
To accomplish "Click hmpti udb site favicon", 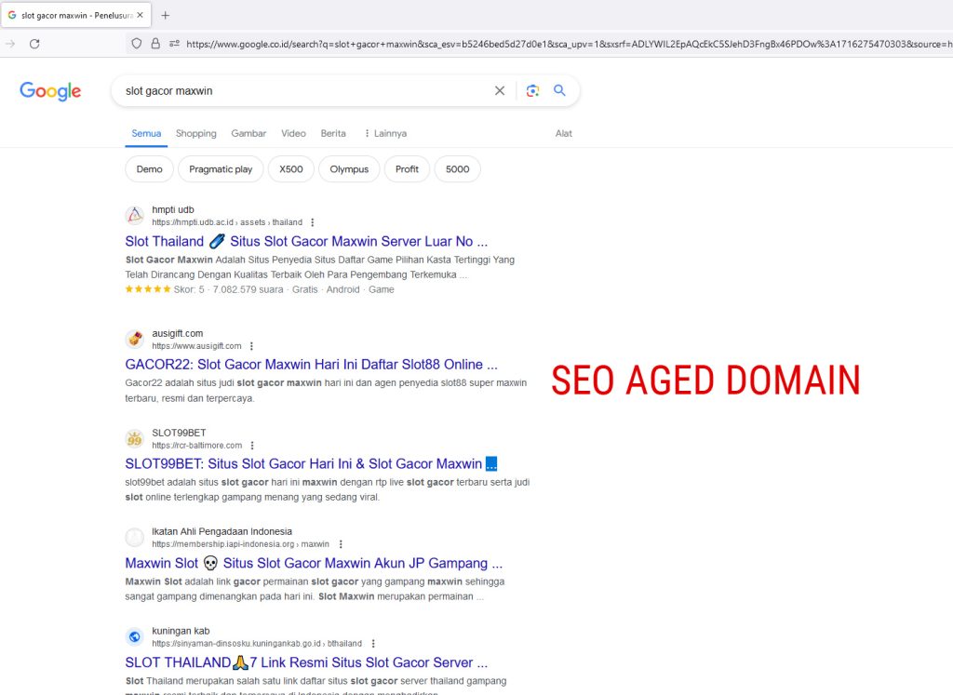I will coord(135,216).
